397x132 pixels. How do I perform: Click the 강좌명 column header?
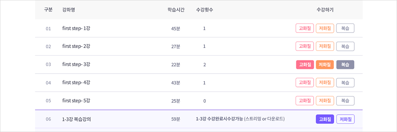tap(68, 10)
